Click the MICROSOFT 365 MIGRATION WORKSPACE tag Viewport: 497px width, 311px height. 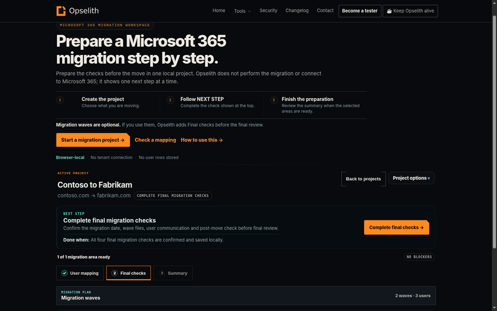tap(105, 25)
